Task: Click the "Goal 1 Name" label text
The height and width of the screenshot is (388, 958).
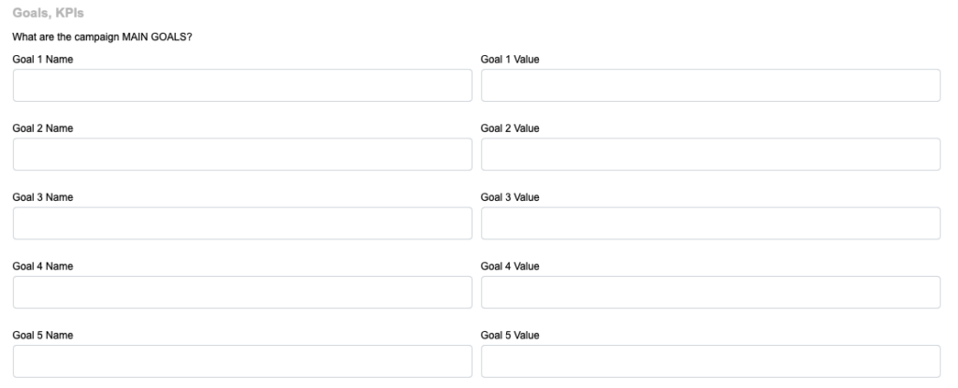Action: [43, 60]
